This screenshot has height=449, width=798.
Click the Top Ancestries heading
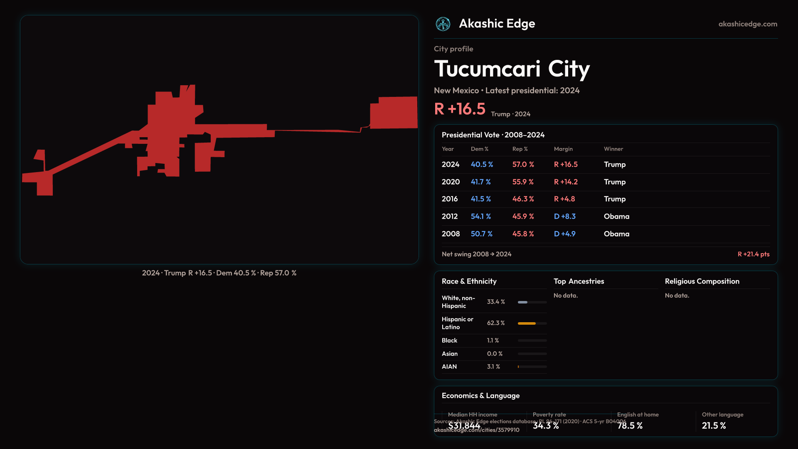tap(579, 281)
